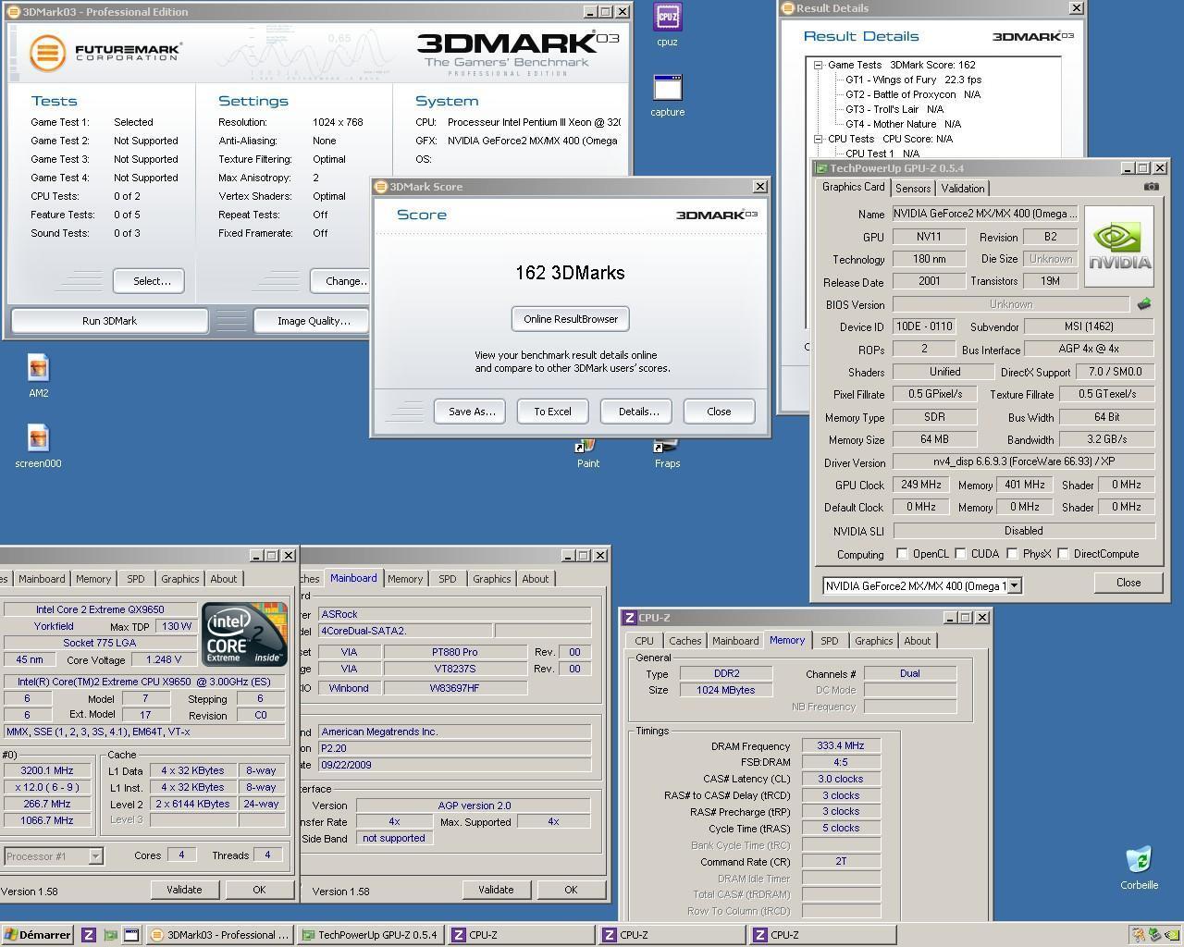Export the score with To Excel

point(552,412)
